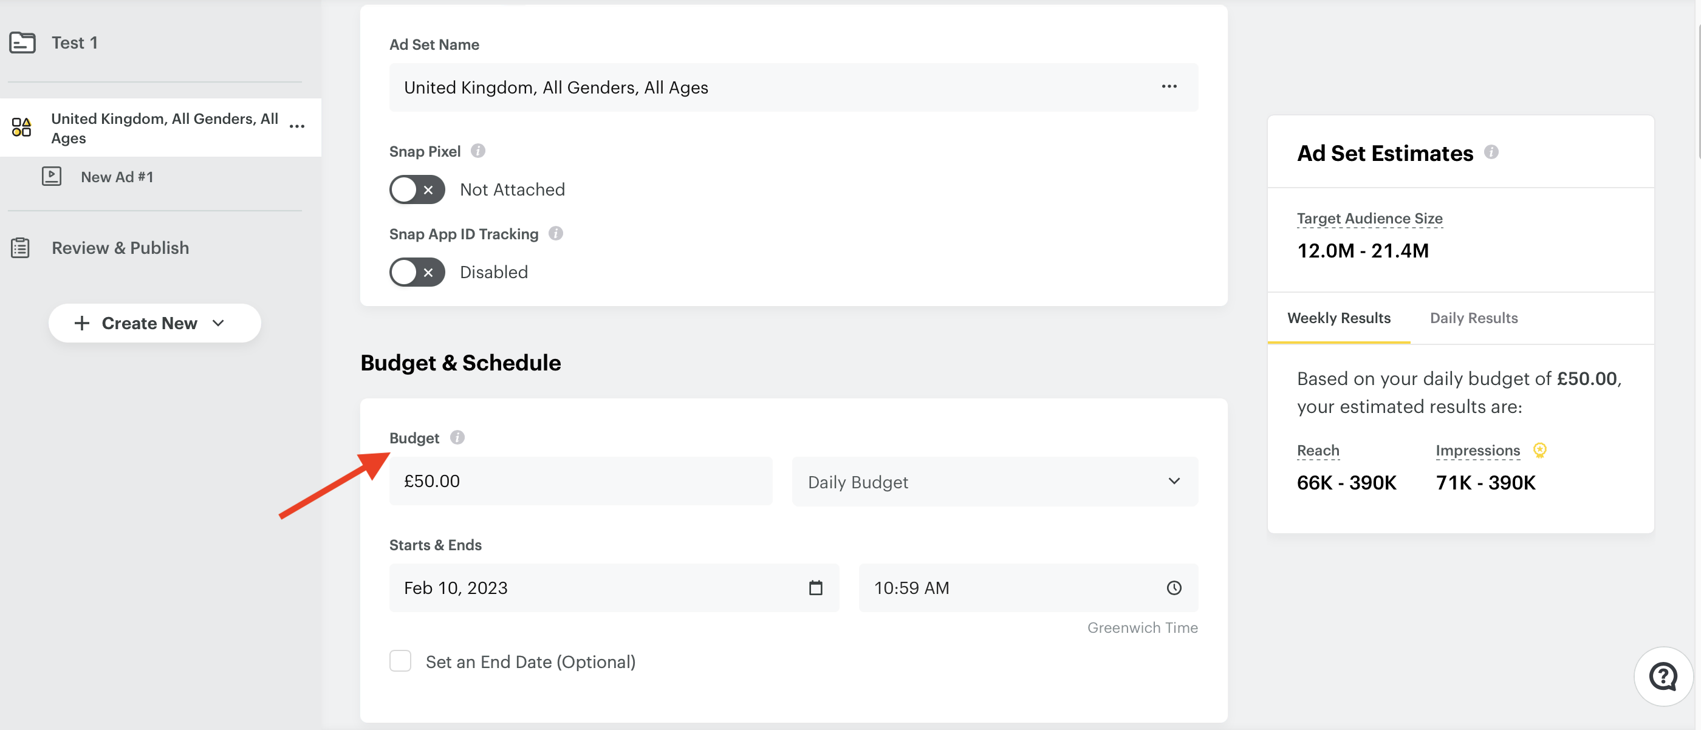Screen dimensions: 1701x730
Task: Switch to Daily Results tab
Action: 1474,318
